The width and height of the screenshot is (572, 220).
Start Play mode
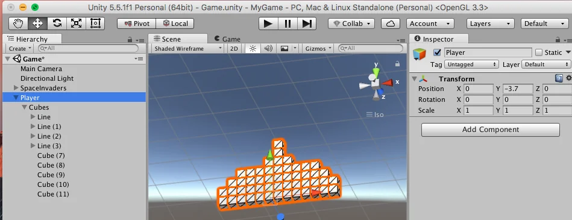pyautogui.click(x=268, y=24)
